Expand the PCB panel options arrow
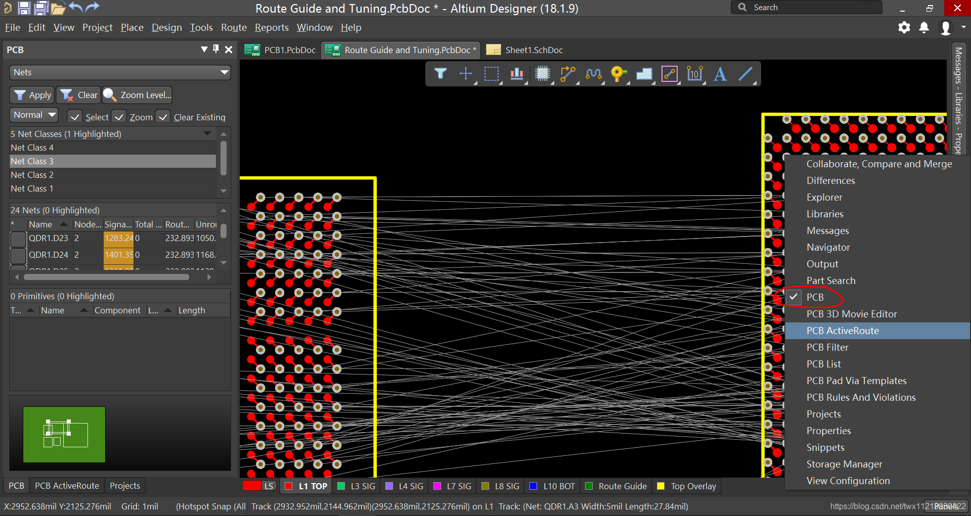971x516 pixels. click(x=204, y=49)
